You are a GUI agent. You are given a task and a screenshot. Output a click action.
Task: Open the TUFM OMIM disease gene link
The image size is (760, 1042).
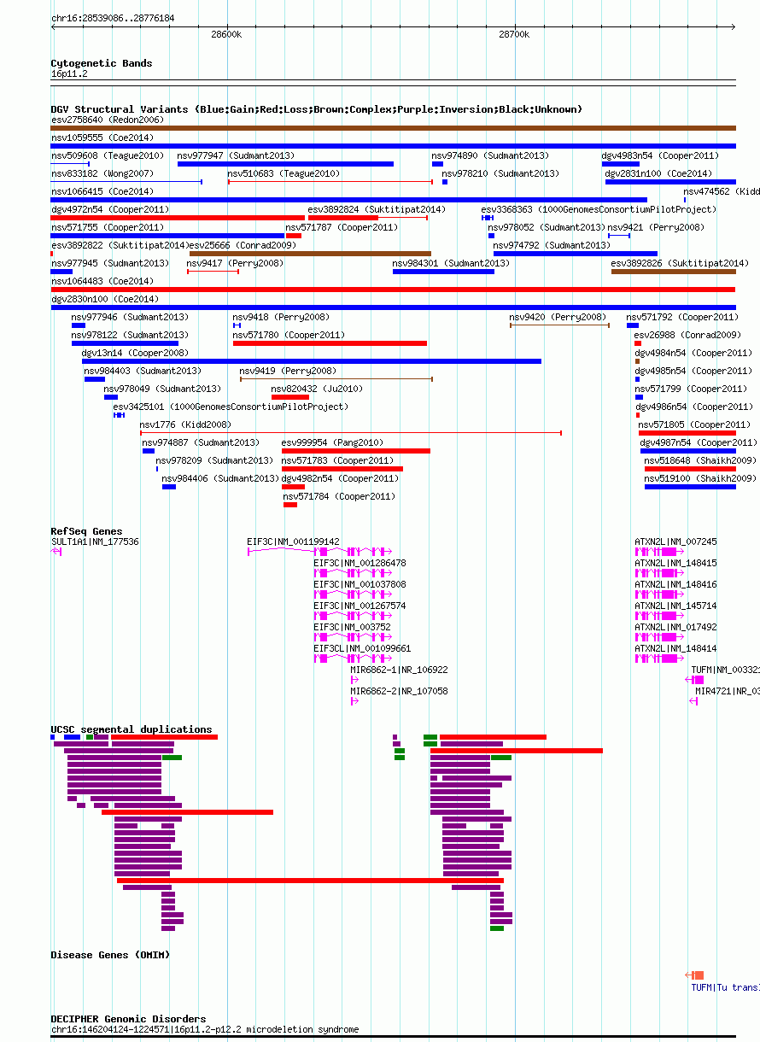725,987
